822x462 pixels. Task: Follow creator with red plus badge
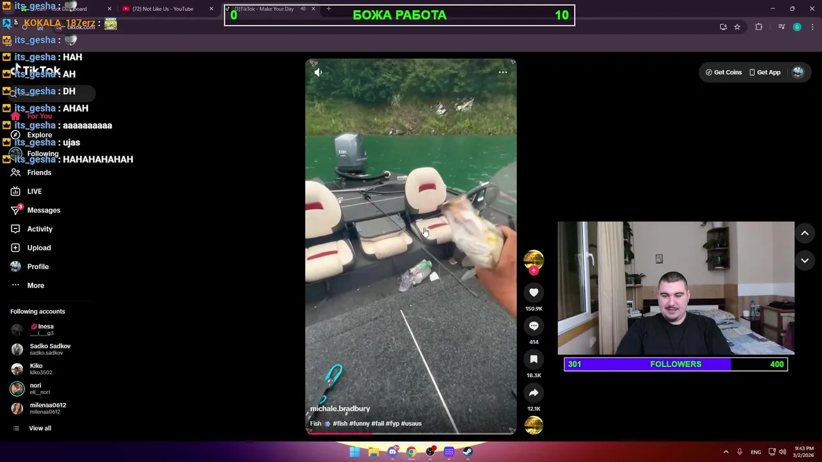click(x=534, y=271)
